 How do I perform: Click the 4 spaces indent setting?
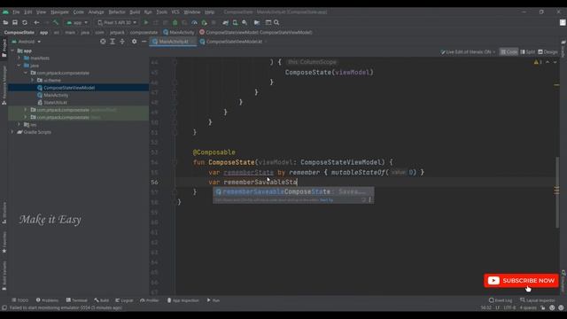tap(528, 307)
